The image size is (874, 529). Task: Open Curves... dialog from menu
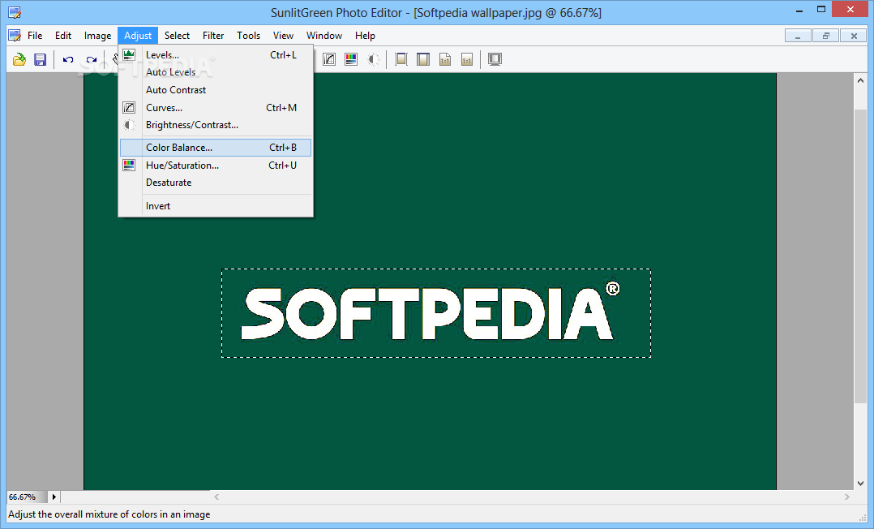[x=216, y=108]
